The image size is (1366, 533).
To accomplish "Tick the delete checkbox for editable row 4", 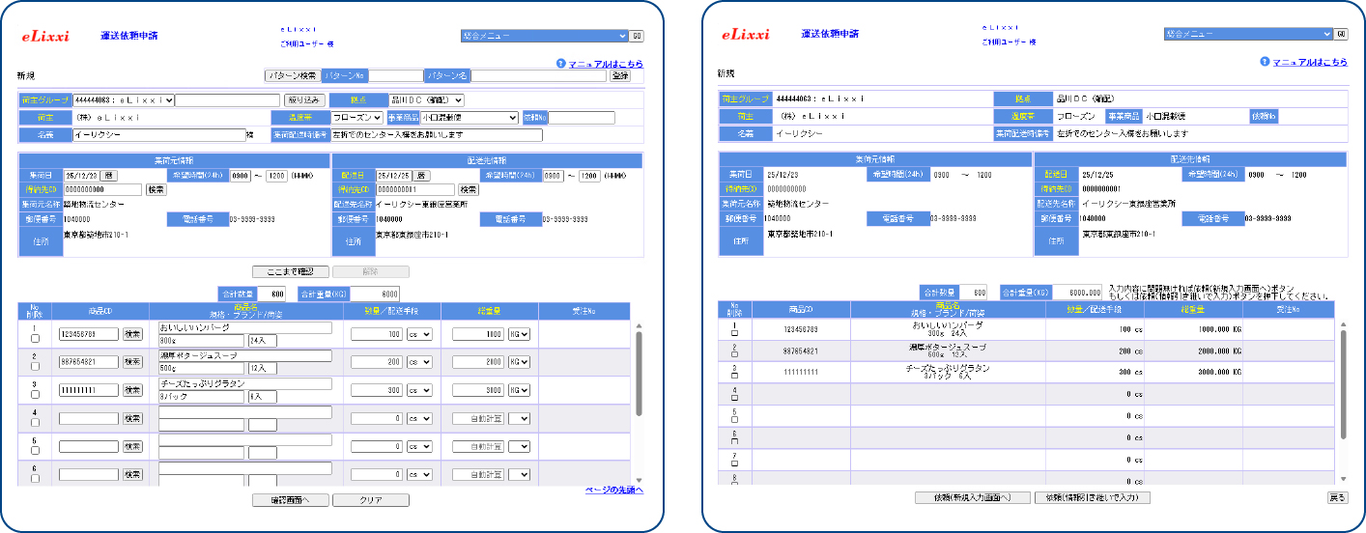I will coord(36,423).
